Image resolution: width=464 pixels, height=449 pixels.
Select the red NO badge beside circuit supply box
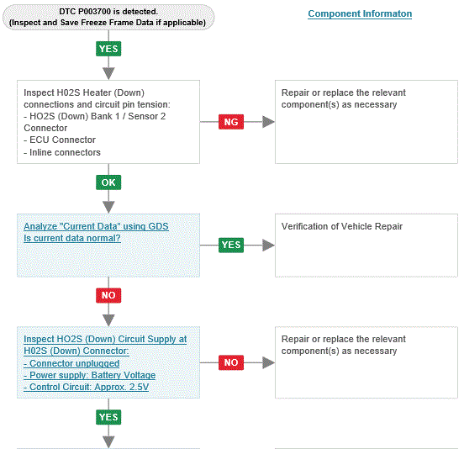tap(231, 362)
